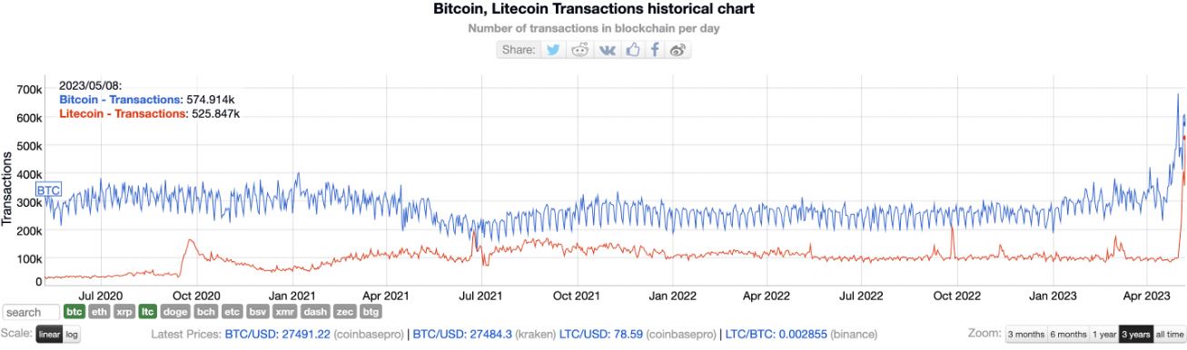The image size is (1187, 350).
Task: Select the linear scale option
Action: click(x=49, y=334)
